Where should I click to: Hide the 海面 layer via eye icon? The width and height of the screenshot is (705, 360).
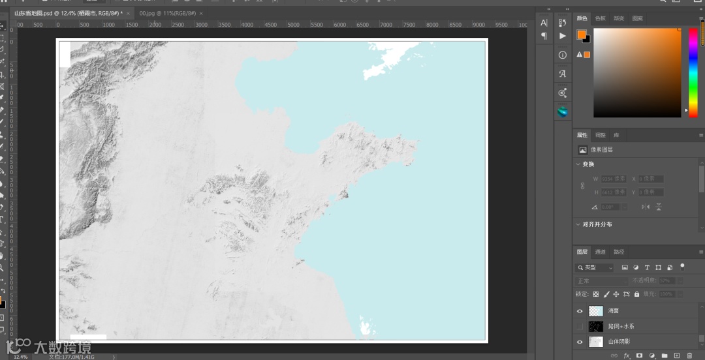click(580, 311)
